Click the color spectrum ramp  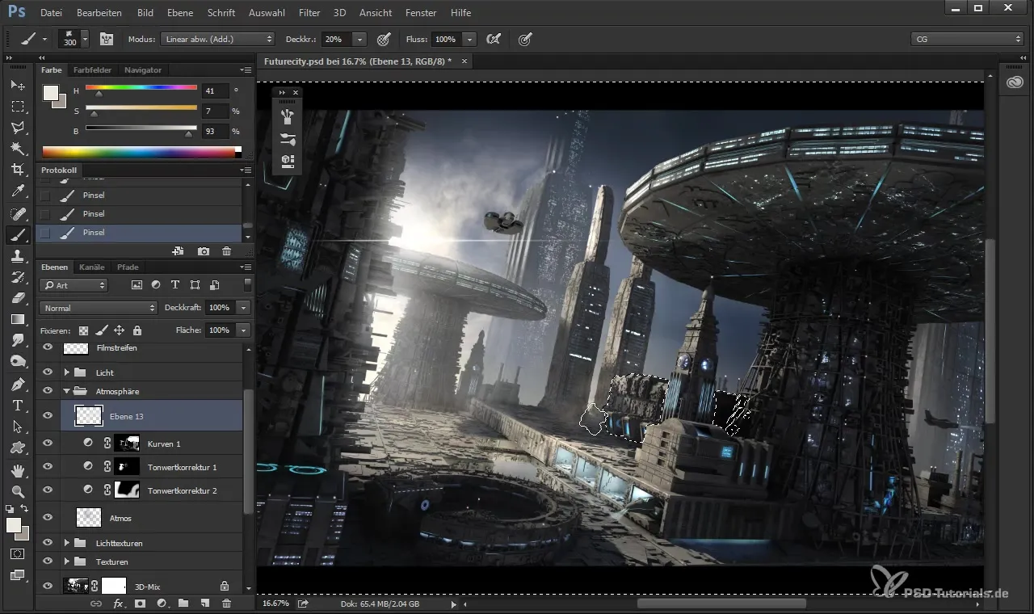(141, 151)
